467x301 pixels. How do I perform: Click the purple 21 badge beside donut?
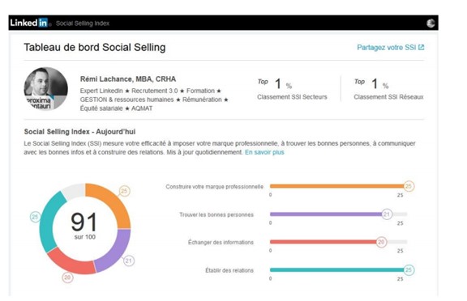(x=128, y=261)
